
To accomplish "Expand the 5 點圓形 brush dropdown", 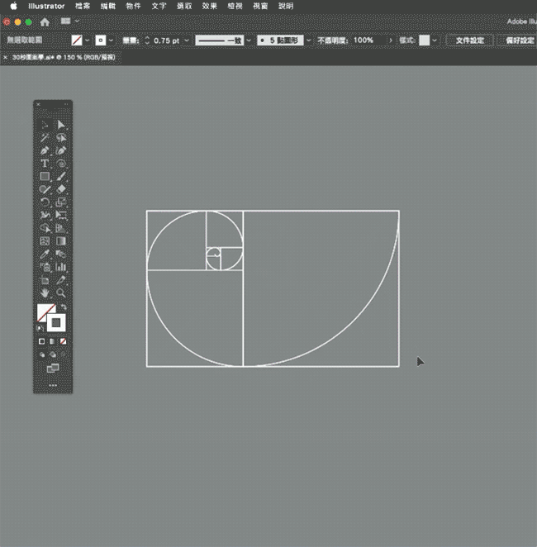I will pyautogui.click(x=309, y=40).
